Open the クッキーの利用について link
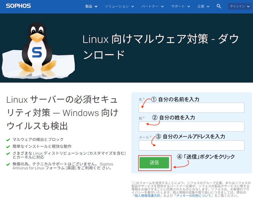This screenshot has width=253, height=200. 194,196
